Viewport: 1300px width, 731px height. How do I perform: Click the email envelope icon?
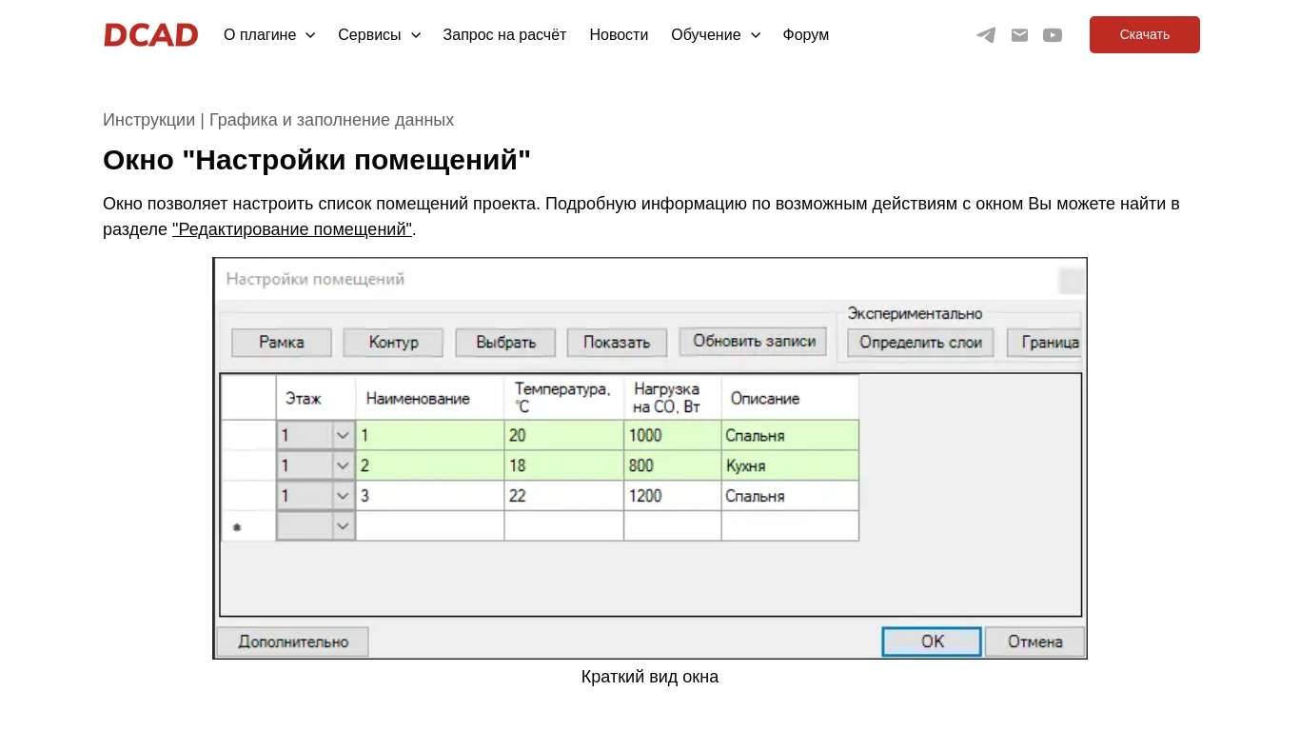click(1019, 35)
